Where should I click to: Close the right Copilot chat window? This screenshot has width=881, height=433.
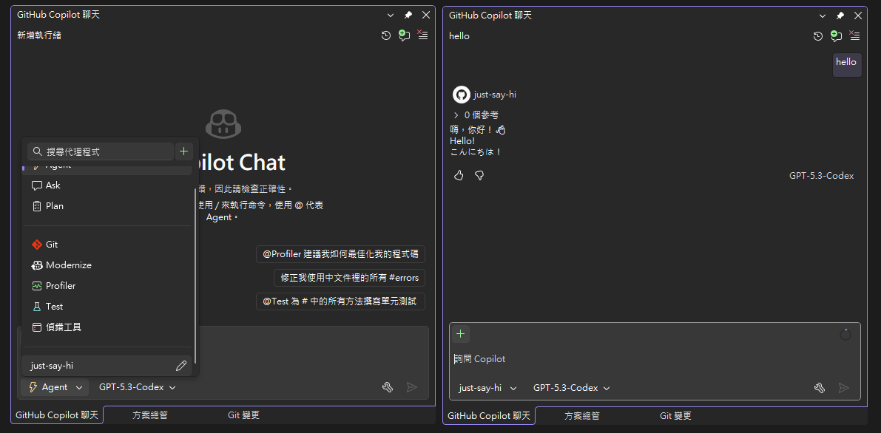point(858,16)
